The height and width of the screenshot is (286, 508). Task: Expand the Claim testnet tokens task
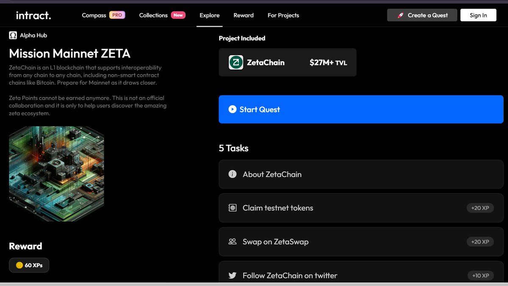click(361, 208)
